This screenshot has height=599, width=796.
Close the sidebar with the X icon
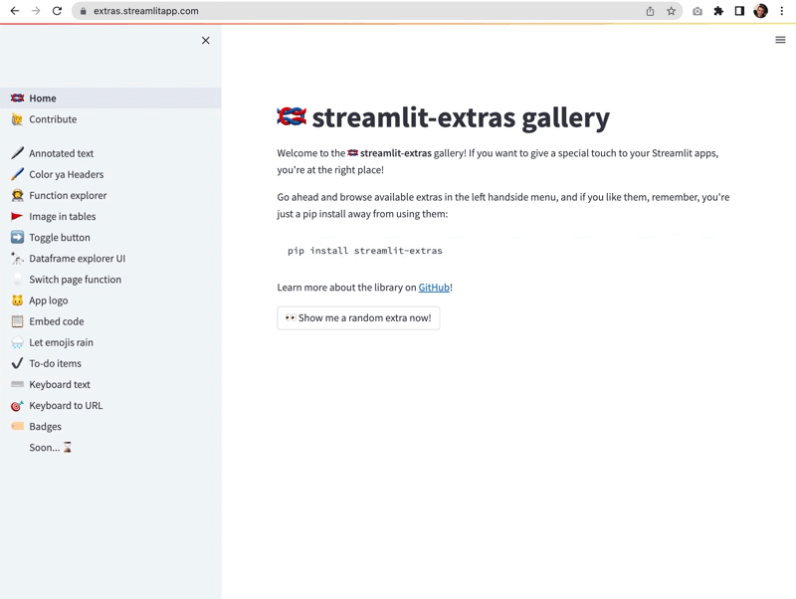click(x=206, y=41)
